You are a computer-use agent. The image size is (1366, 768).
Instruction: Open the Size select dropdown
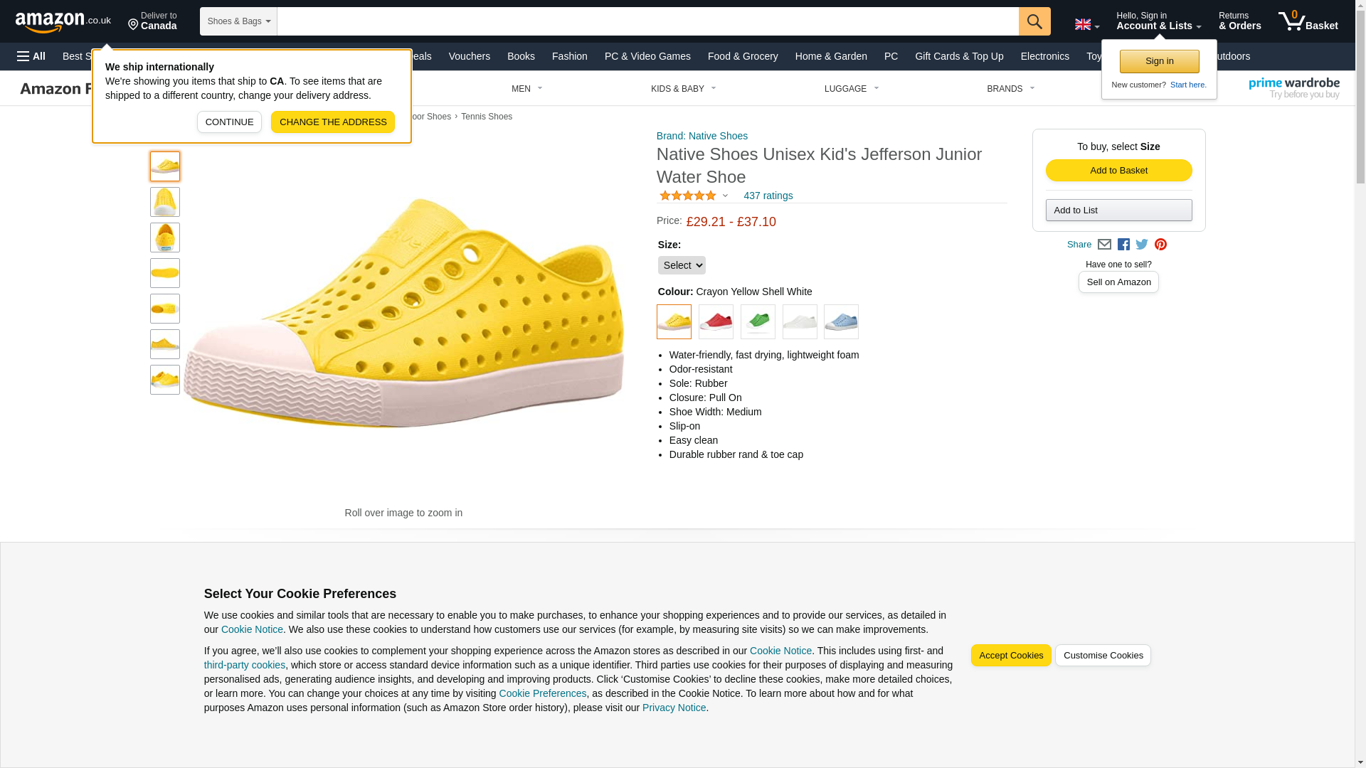681,265
